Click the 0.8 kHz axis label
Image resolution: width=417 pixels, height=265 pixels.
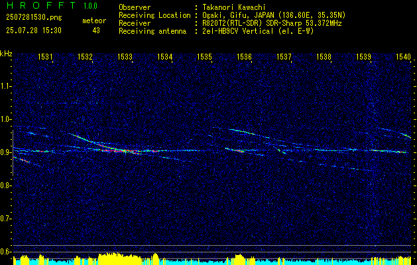[x=5, y=185]
